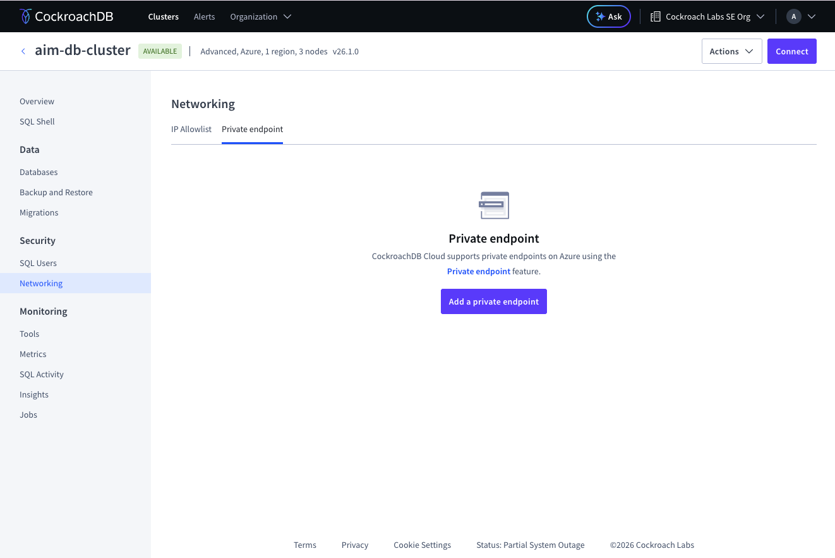Switch to the IP Allowlist tab
The width and height of the screenshot is (835, 558).
(191, 129)
